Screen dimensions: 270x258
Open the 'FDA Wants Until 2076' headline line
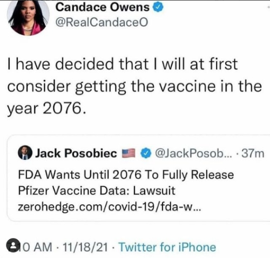(x=126, y=175)
